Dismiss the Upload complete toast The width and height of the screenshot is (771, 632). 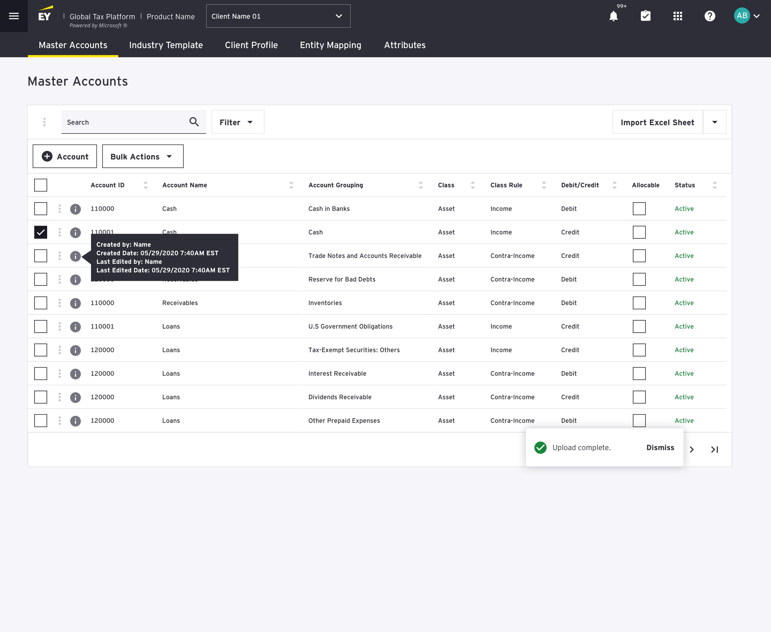click(660, 447)
